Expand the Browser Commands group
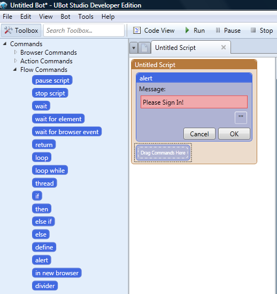 point(16,53)
